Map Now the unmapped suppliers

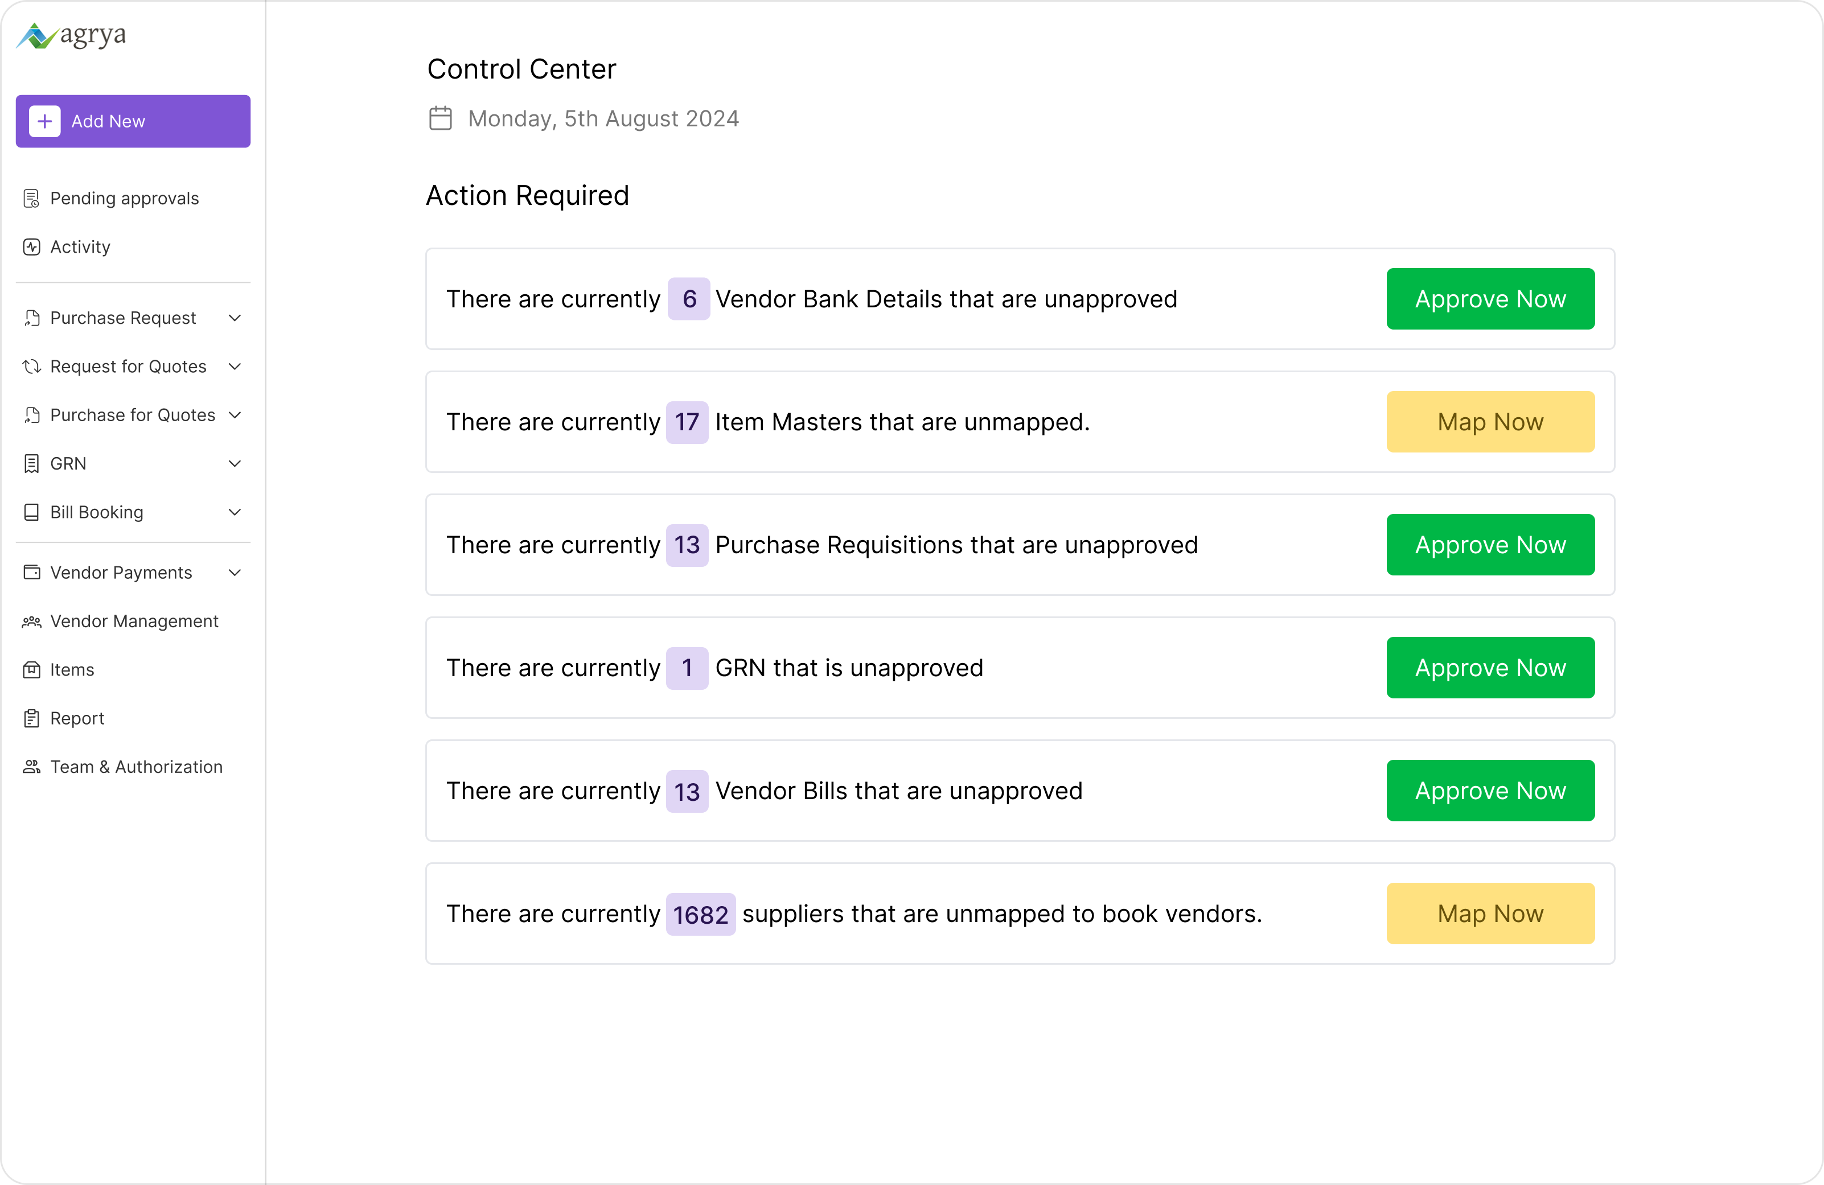pyautogui.click(x=1490, y=913)
